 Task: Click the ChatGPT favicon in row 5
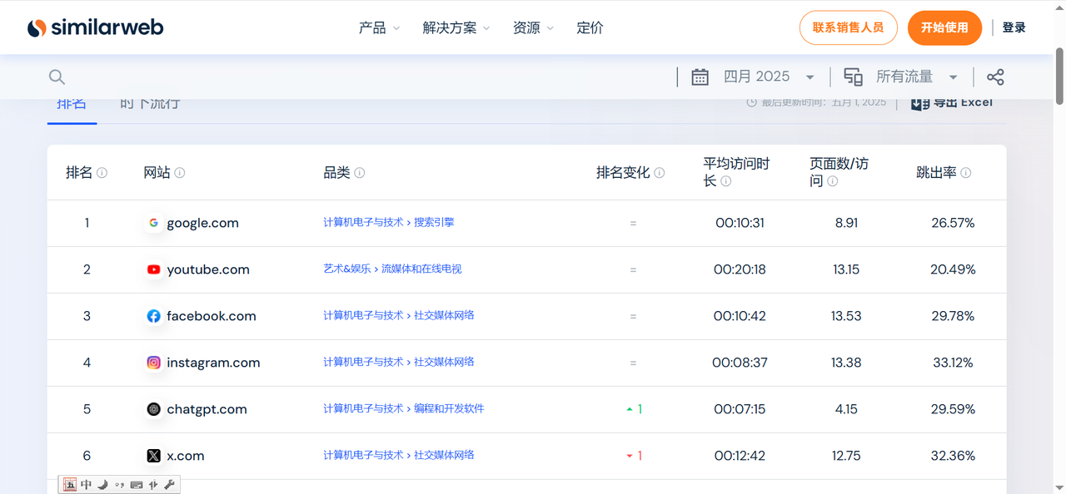pyautogui.click(x=153, y=409)
